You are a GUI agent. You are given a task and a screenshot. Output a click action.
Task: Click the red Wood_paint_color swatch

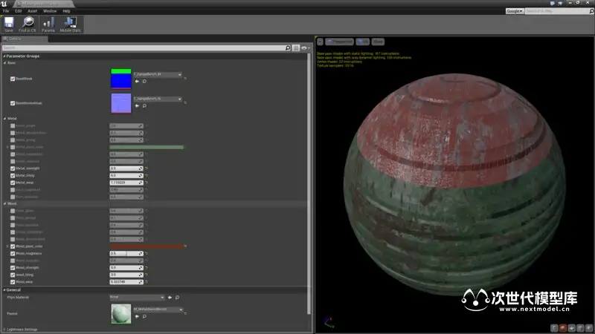147,246
